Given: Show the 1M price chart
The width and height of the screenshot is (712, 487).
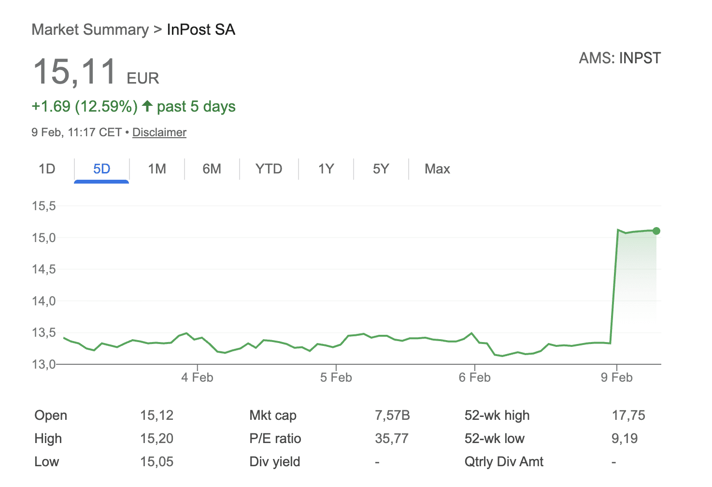Looking at the screenshot, I should 157,169.
